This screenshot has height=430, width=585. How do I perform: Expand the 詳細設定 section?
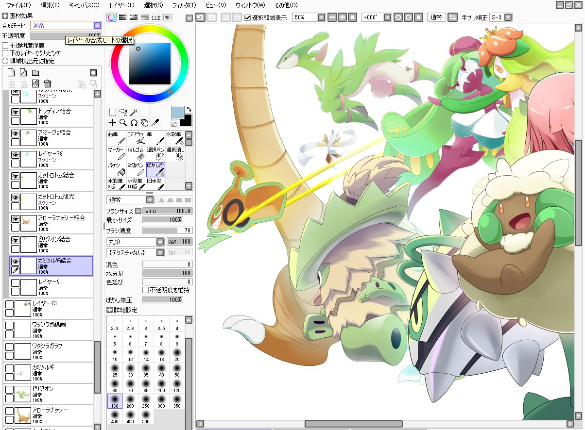pos(109,310)
